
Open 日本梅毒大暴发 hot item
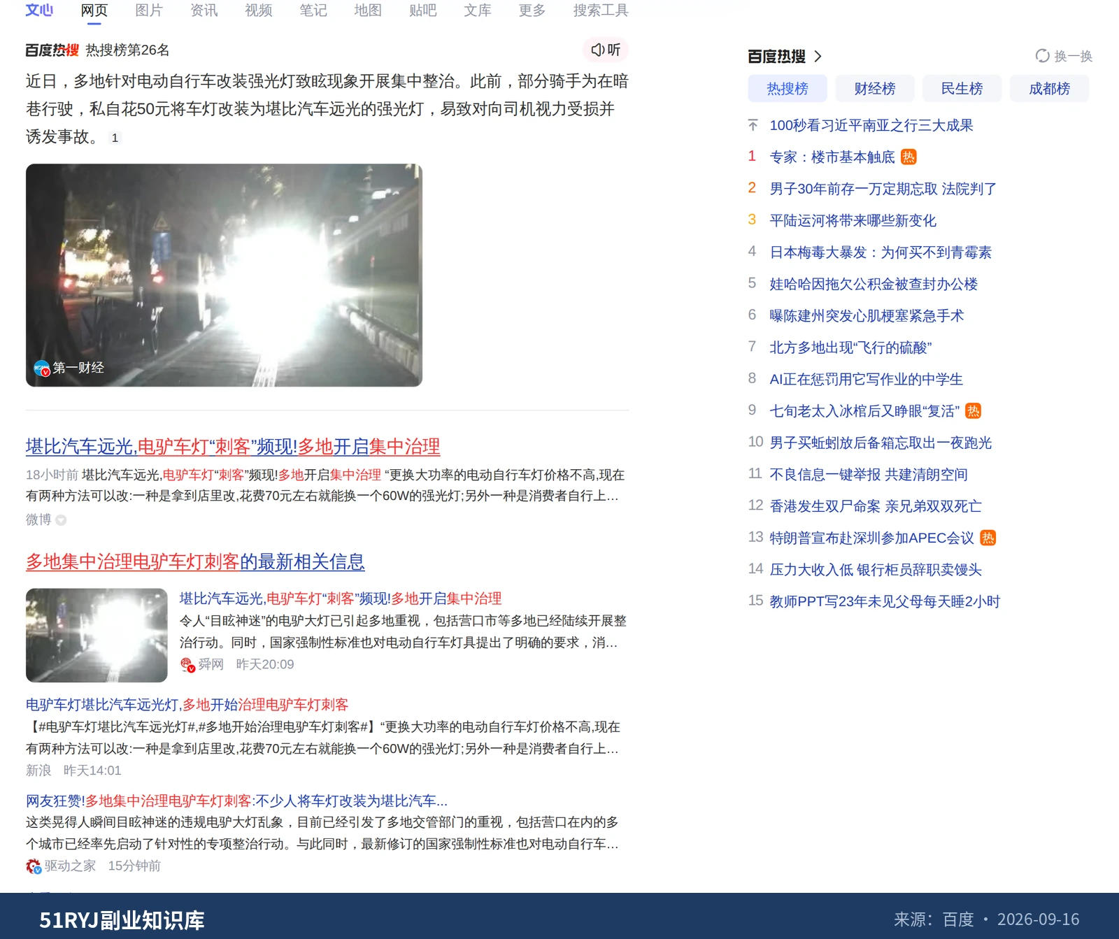tap(881, 252)
